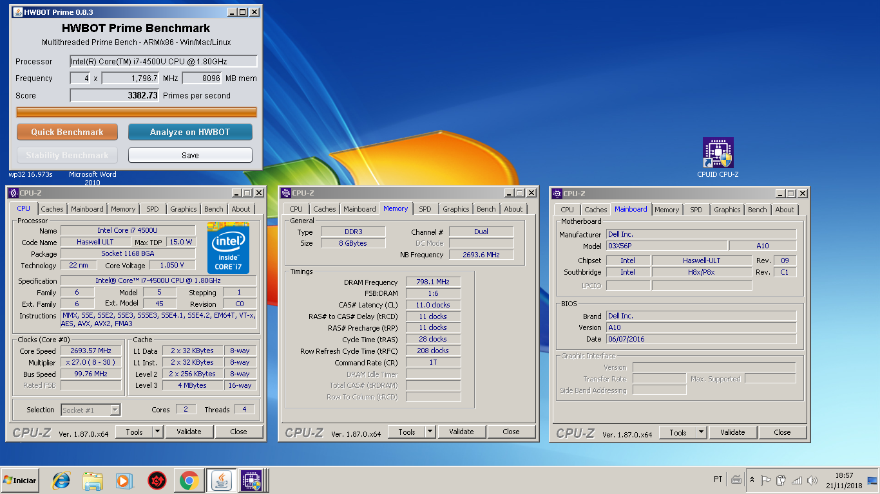Open Caches tab in CPU window
Viewport: 880px width, 494px height.
click(x=52, y=209)
